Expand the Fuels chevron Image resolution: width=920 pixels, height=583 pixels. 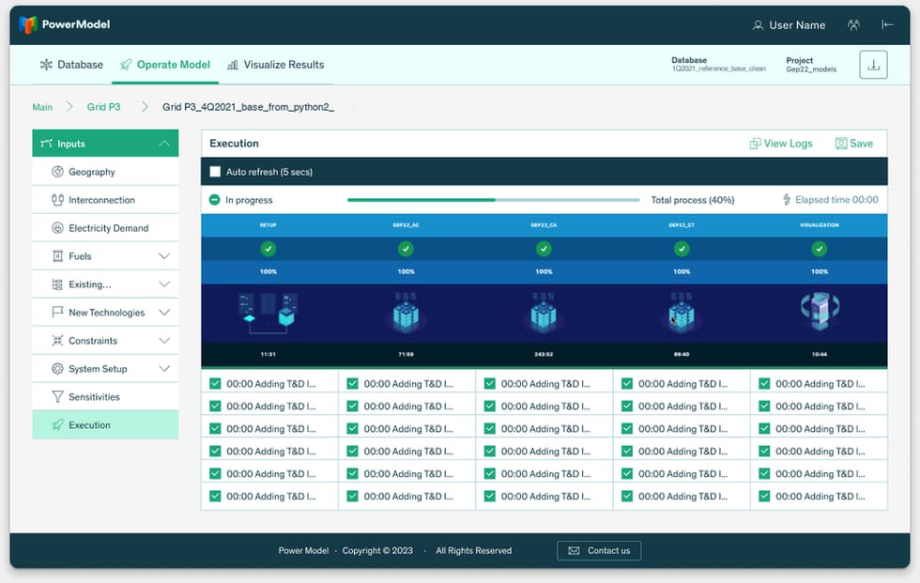164,256
